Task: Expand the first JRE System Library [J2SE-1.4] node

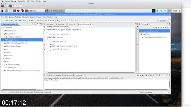Action: tap(3, 43)
